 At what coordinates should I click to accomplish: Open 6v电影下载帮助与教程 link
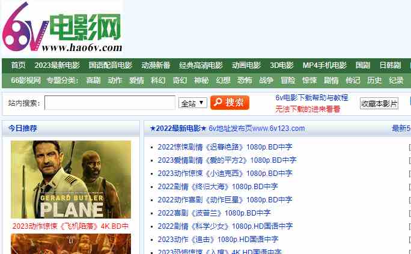pos(312,98)
